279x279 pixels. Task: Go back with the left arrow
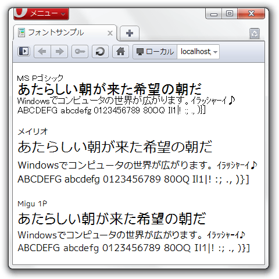tap(42, 52)
